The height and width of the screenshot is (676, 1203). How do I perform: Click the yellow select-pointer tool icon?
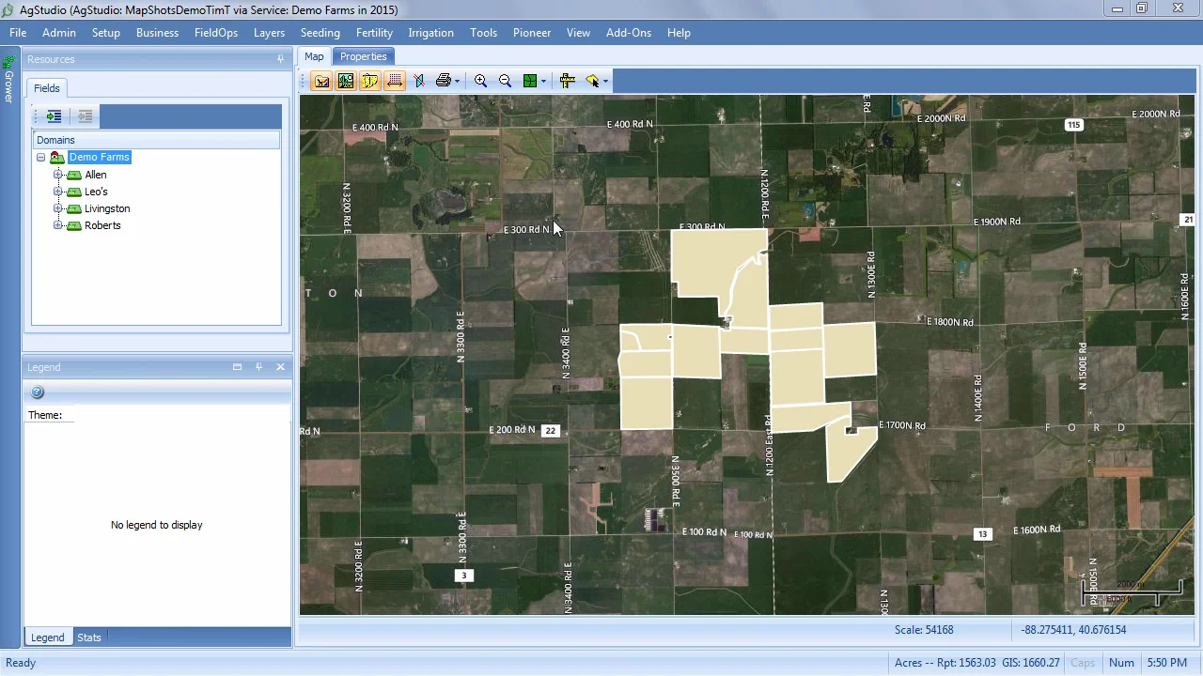[x=592, y=81]
